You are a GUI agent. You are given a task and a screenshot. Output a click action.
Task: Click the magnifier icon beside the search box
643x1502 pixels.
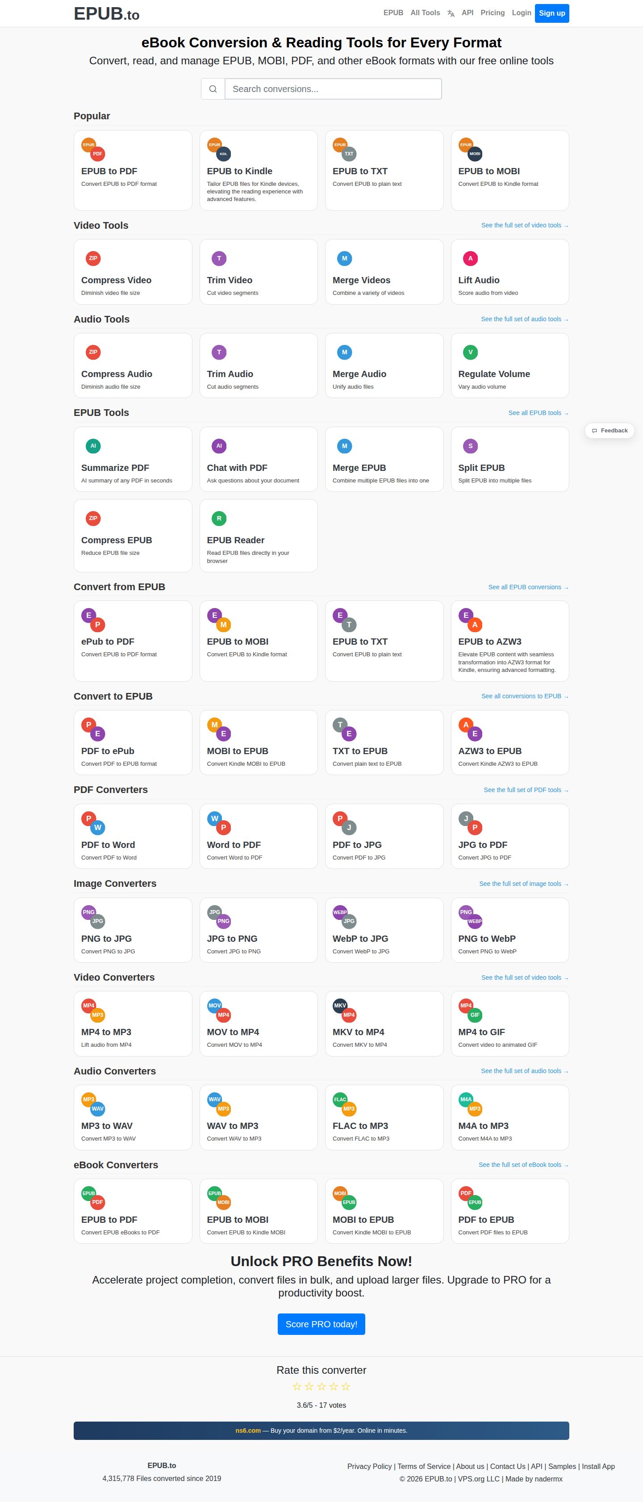pyautogui.click(x=213, y=89)
